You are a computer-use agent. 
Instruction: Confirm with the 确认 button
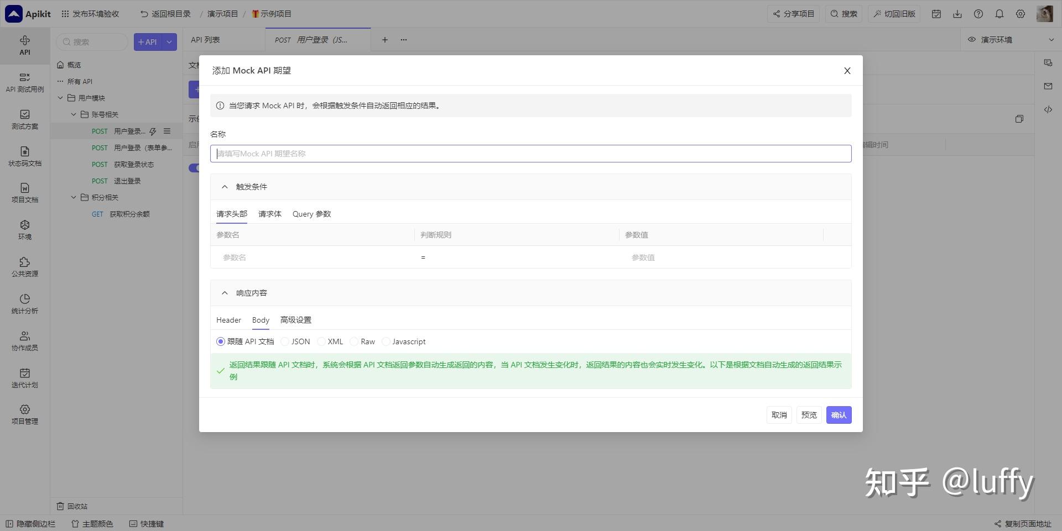click(839, 414)
